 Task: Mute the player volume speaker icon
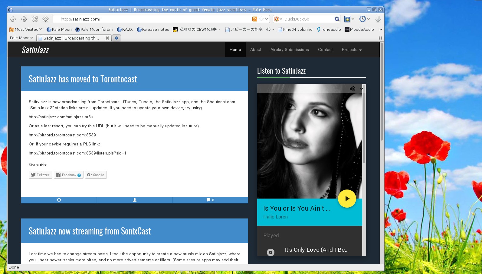click(352, 89)
